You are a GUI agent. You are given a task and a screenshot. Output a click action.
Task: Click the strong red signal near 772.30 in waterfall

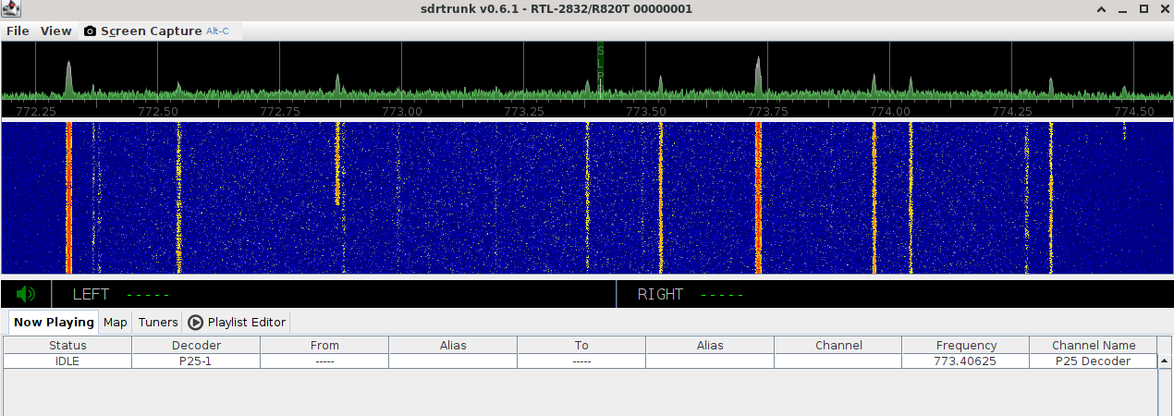(68, 198)
